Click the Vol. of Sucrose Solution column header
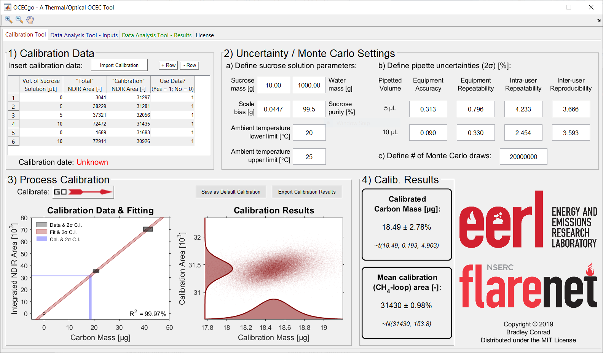 [x=41, y=85]
